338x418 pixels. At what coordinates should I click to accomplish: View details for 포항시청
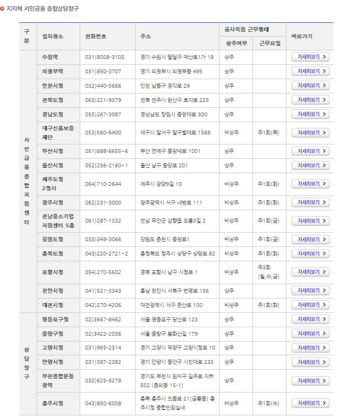310,272
